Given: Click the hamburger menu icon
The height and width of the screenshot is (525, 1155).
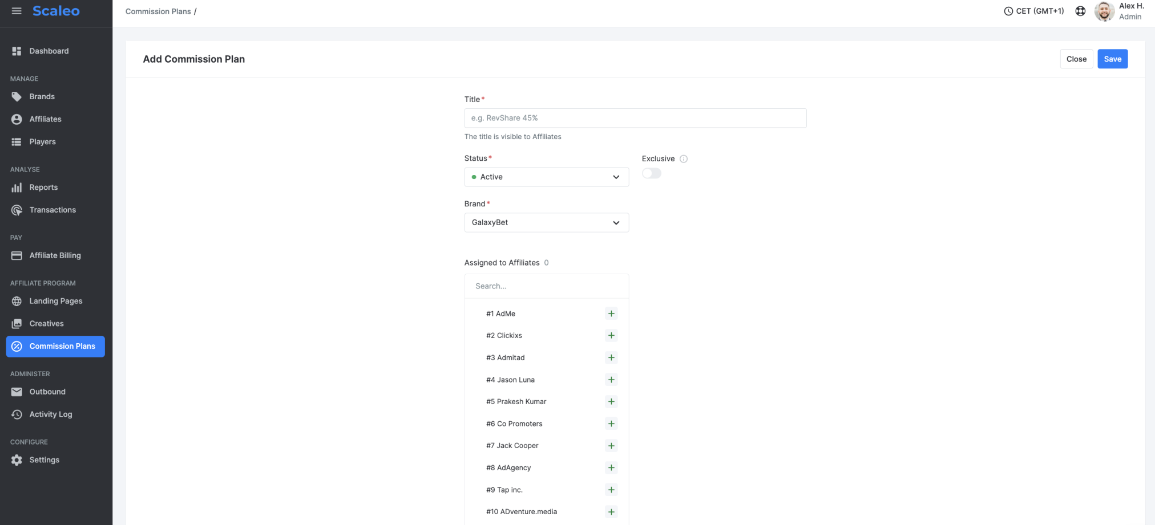Looking at the screenshot, I should (x=17, y=11).
